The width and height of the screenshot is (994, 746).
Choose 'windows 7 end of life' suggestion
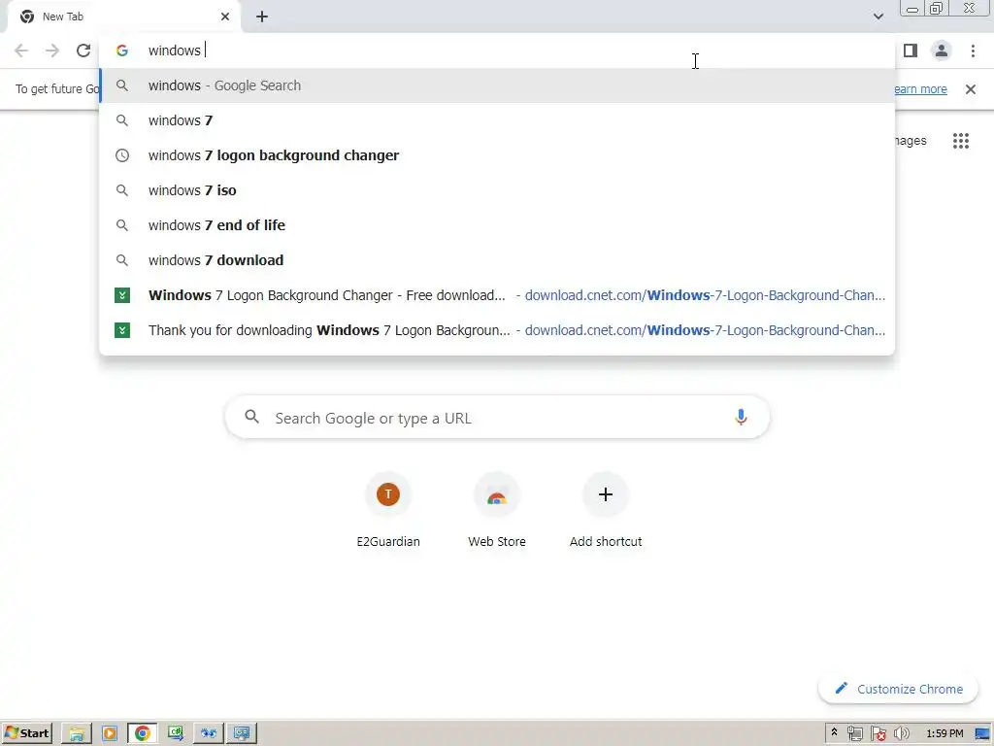497,225
